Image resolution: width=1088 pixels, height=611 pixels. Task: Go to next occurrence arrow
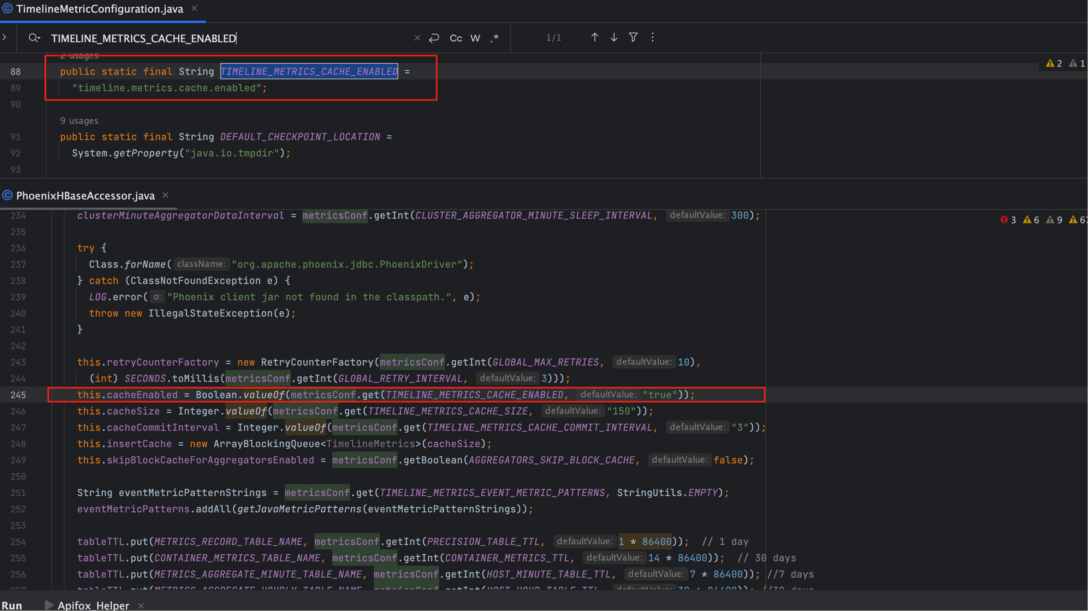pos(614,37)
